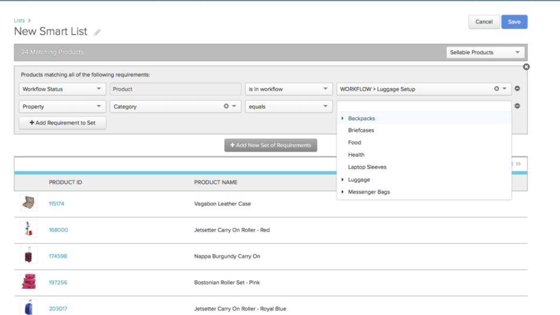This screenshot has width=560, height=315.
Task: Click the Product text field
Action: pyautogui.click(x=176, y=89)
